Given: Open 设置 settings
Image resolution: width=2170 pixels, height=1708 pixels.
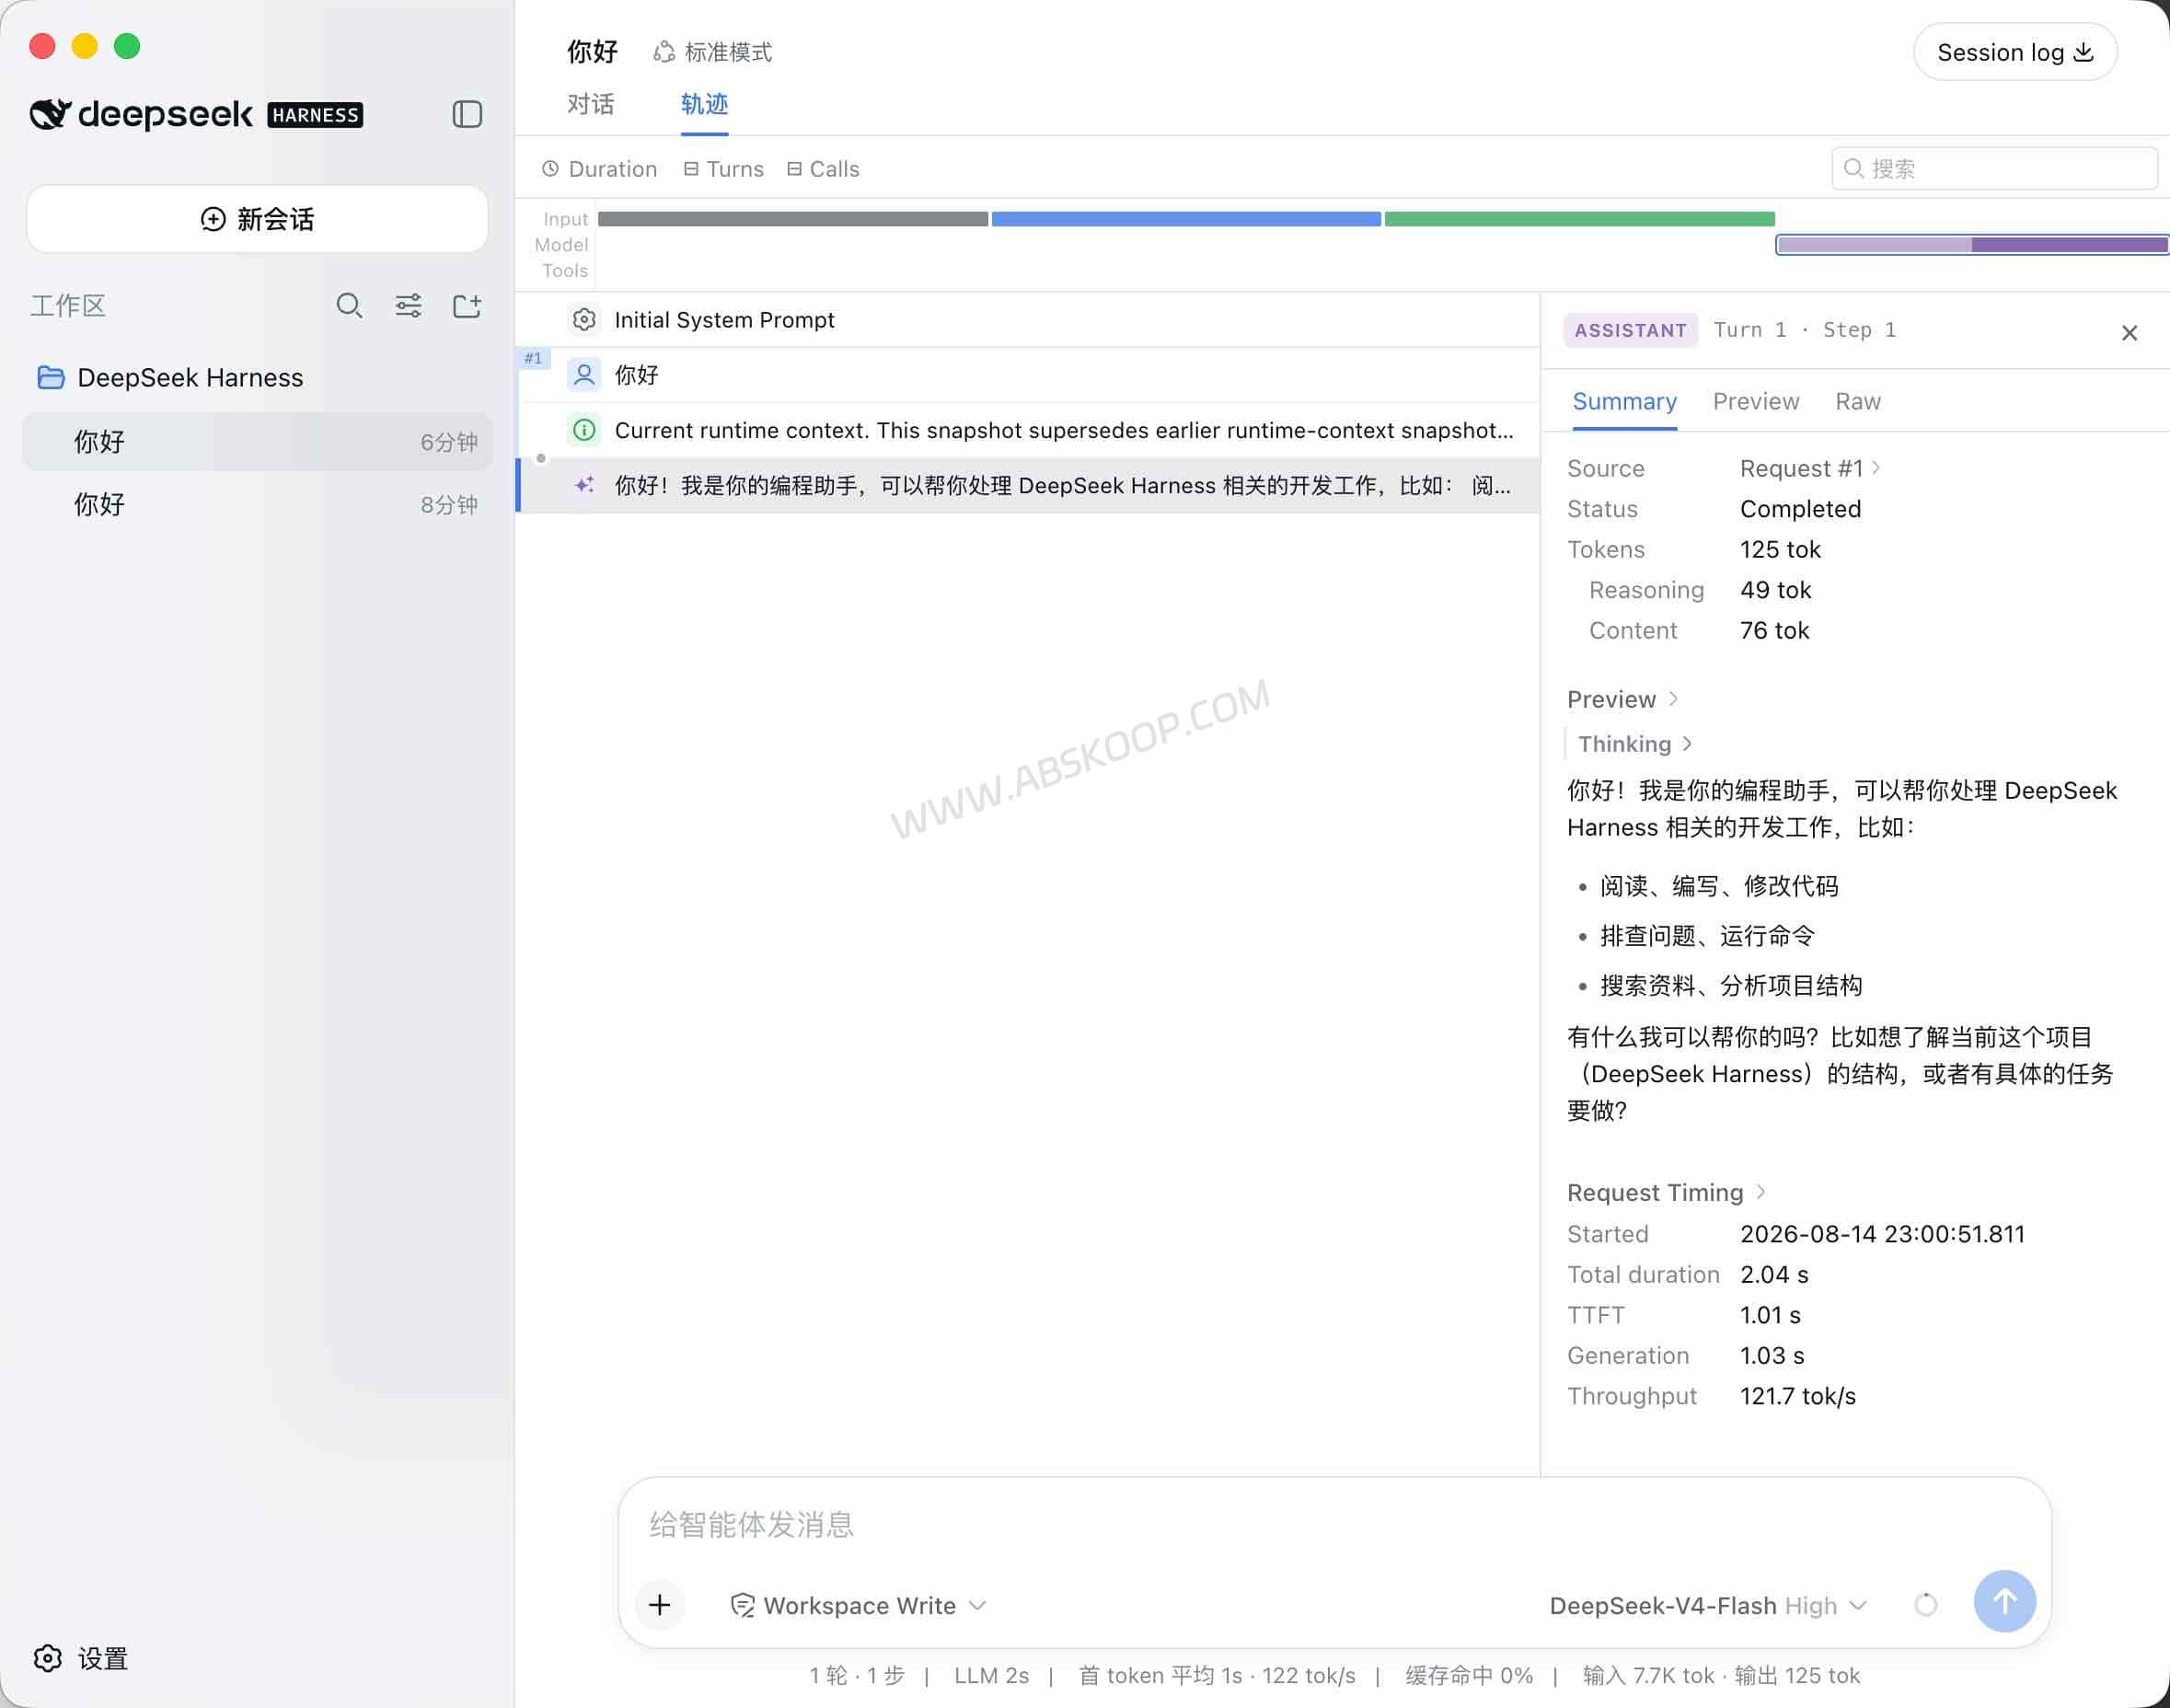Looking at the screenshot, I should pos(82,1658).
